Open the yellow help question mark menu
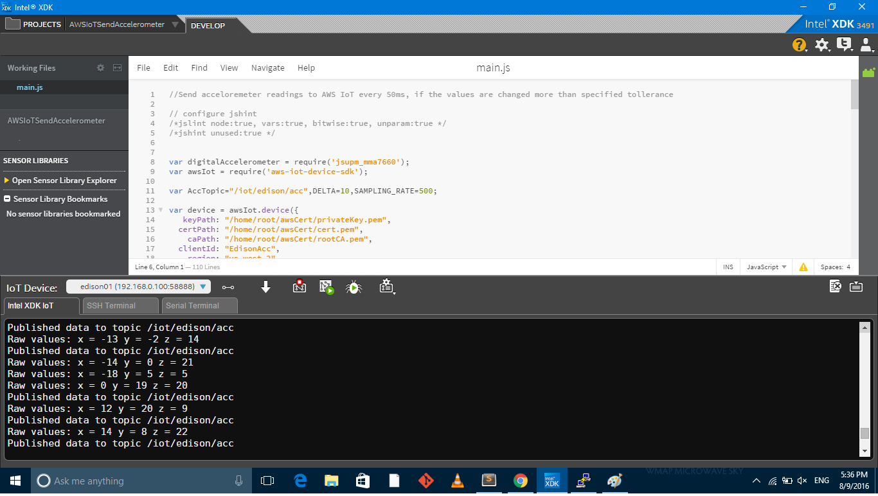The height and width of the screenshot is (496, 878). [800, 44]
